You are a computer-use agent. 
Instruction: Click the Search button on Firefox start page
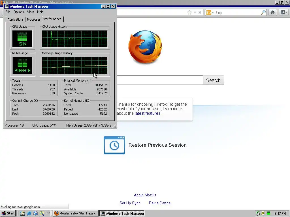coord(214,80)
